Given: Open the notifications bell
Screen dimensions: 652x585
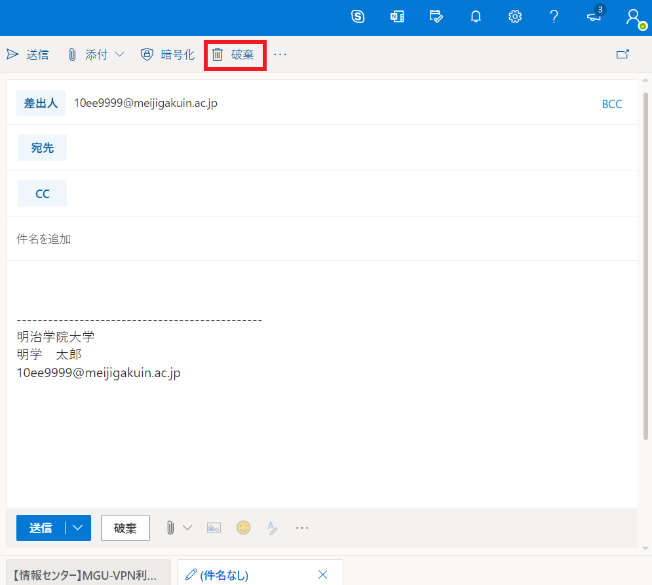Looking at the screenshot, I should (476, 17).
